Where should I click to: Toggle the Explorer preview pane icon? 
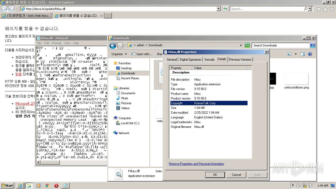pyautogui.click(x=303, y=54)
